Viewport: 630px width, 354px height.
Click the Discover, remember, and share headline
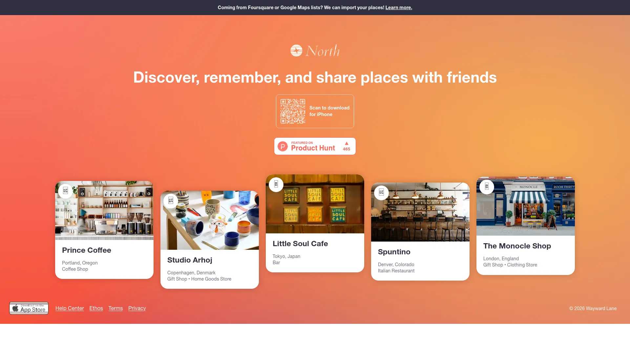pos(315,78)
